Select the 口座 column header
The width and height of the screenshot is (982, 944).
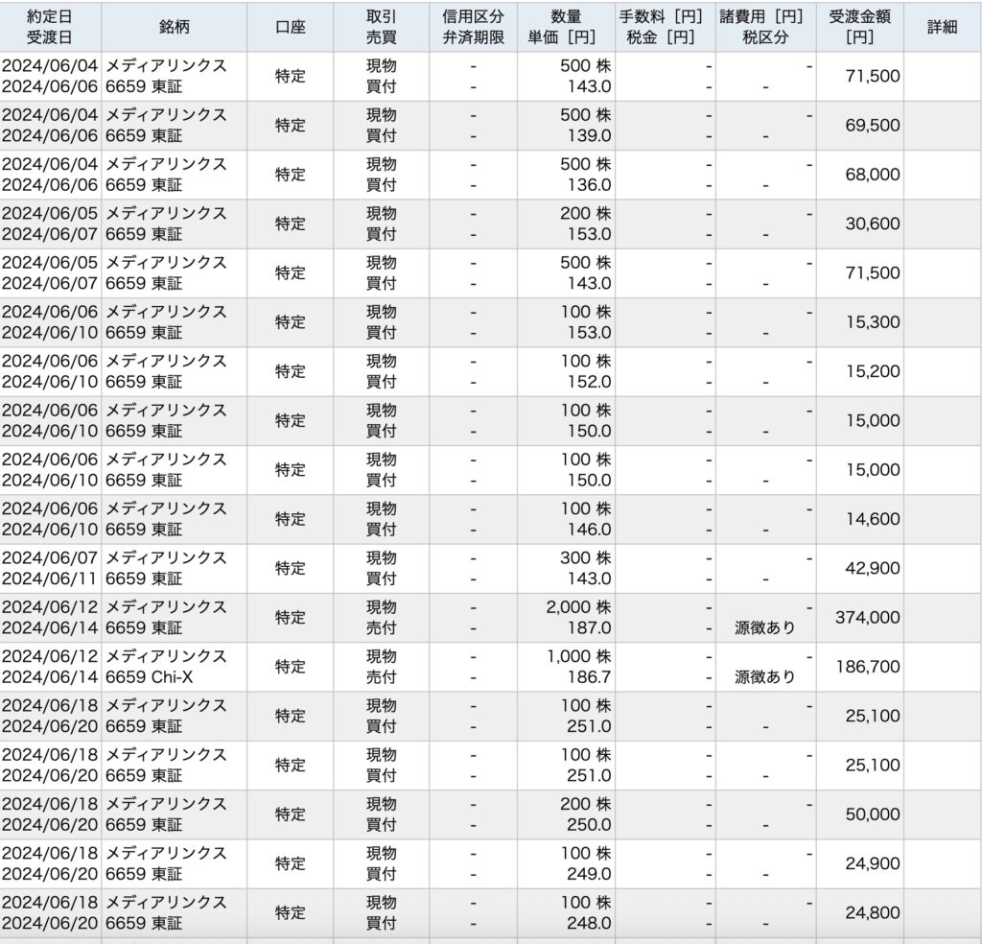click(x=290, y=27)
